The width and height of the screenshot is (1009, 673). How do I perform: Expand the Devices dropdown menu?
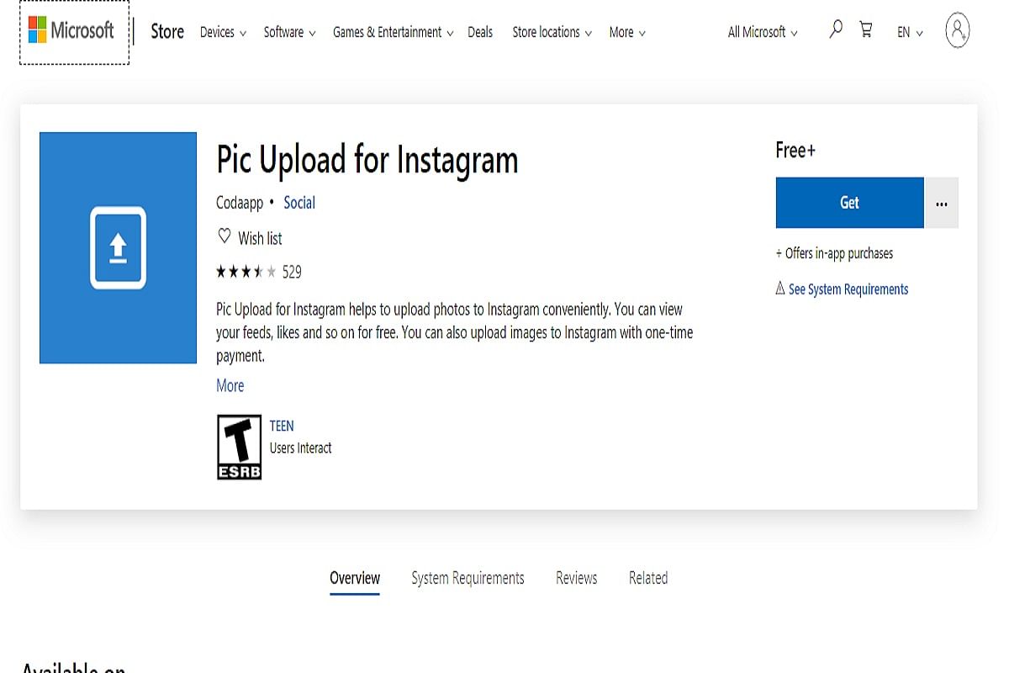pyautogui.click(x=223, y=32)
